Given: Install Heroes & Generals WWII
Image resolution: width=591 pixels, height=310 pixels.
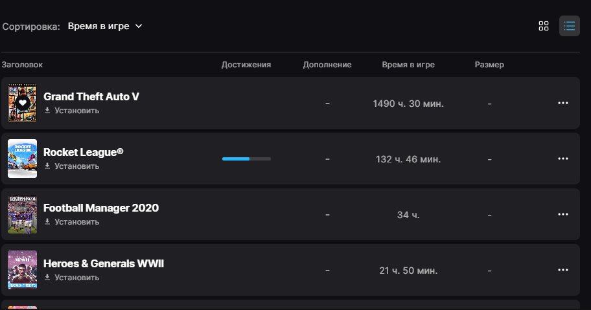Looking at the screenshot, I should 72,277.
